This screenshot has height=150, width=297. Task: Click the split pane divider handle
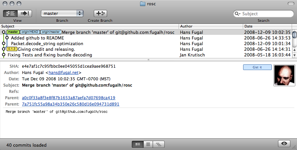148,60
